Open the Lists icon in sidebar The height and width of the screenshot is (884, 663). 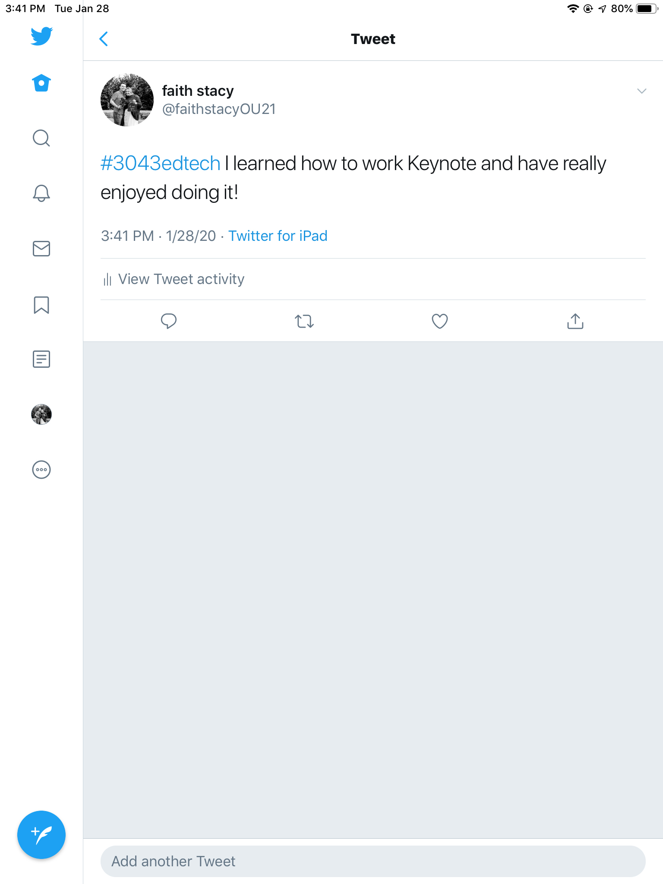click(41, 359)
